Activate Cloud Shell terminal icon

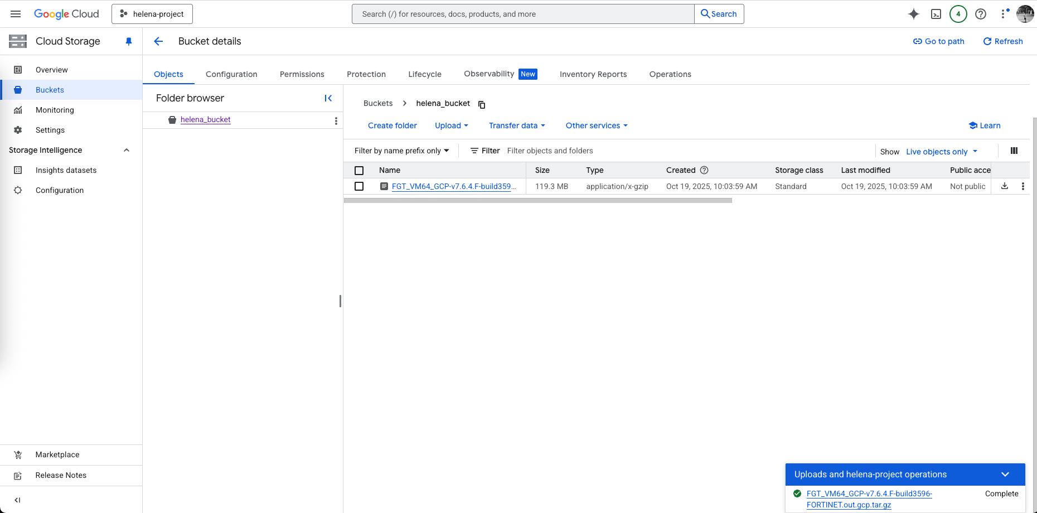coord(936,14)
